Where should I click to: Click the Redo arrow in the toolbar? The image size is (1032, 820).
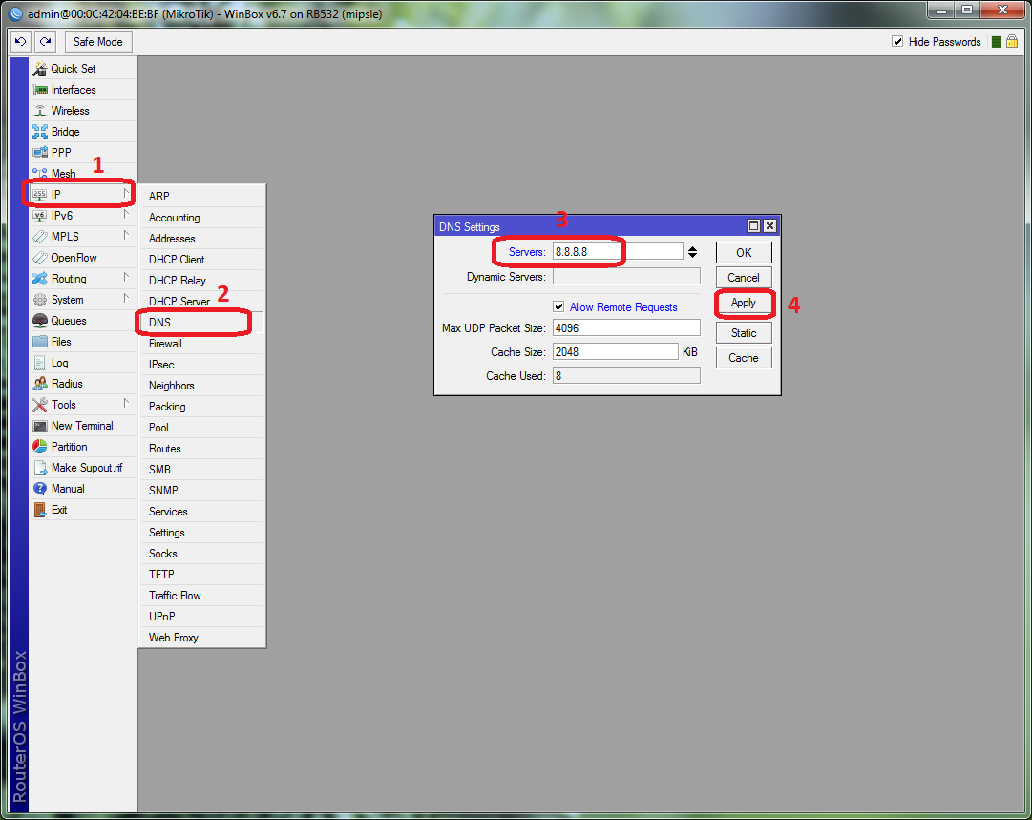point(45,41)
